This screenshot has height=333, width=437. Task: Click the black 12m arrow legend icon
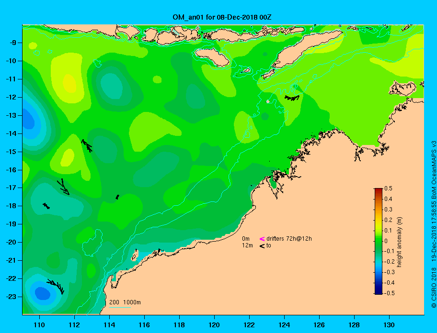point(262,245)
